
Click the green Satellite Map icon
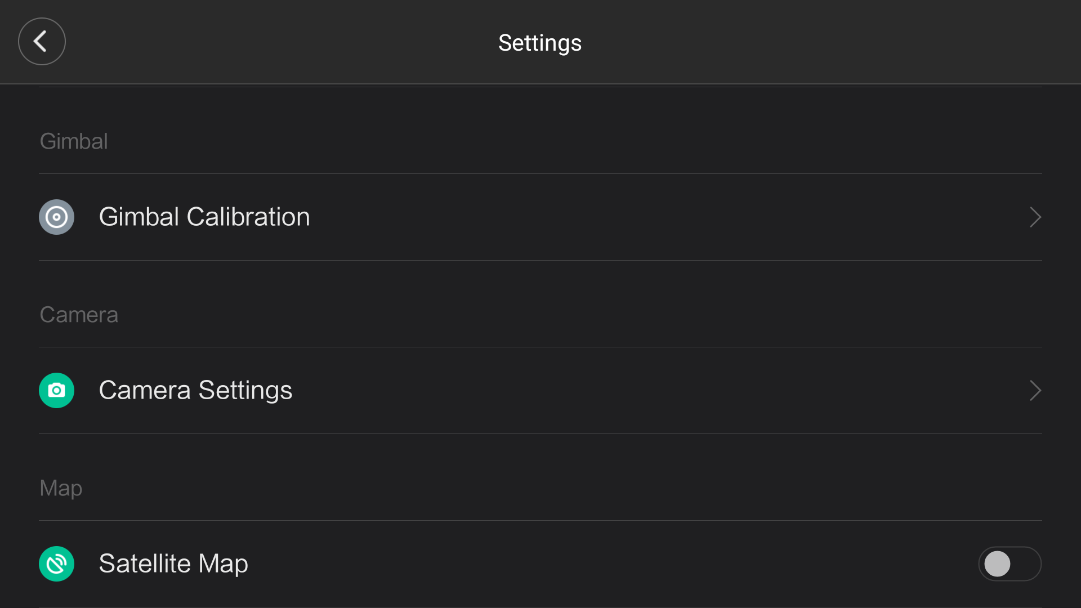tap(56, 564)
